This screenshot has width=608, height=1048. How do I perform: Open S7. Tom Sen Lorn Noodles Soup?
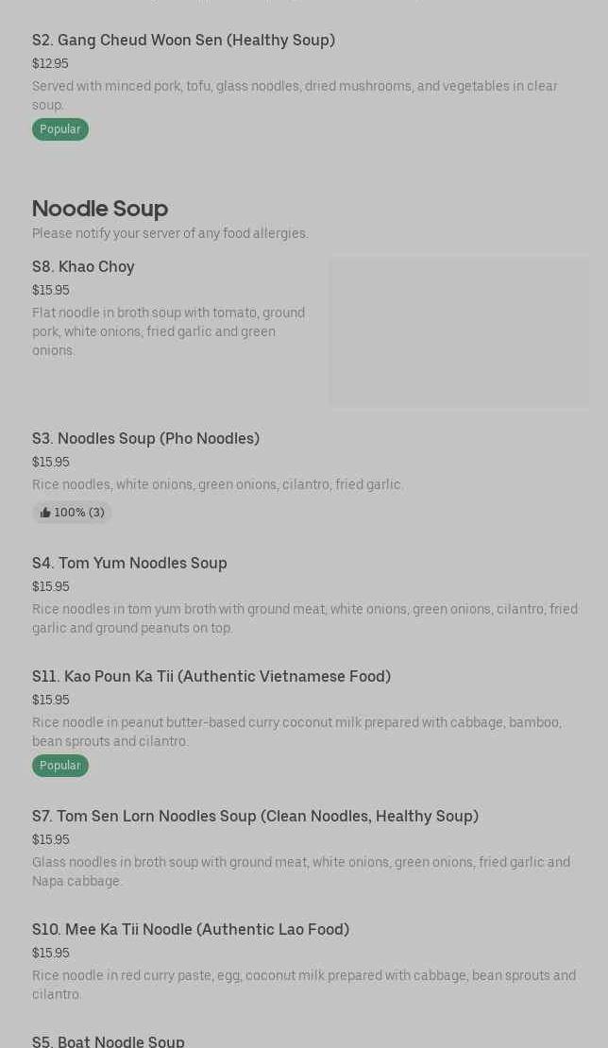coord(255,816)
